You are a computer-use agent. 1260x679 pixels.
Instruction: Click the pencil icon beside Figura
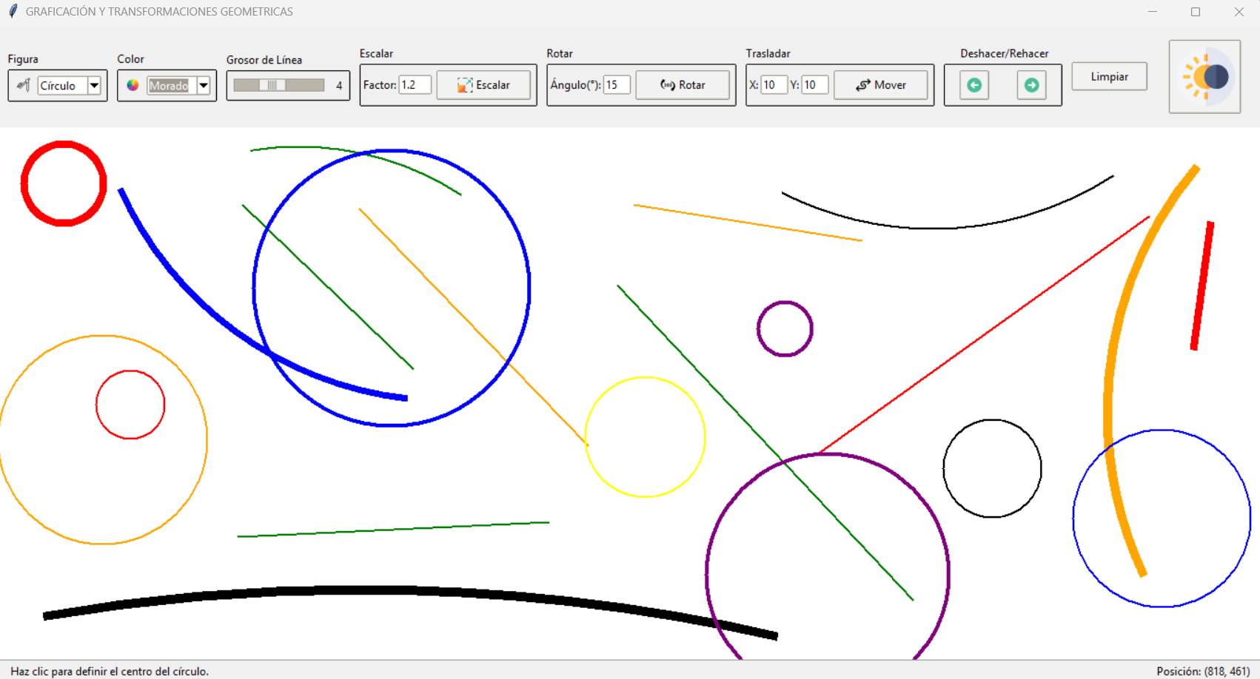[x=23, y=85]
